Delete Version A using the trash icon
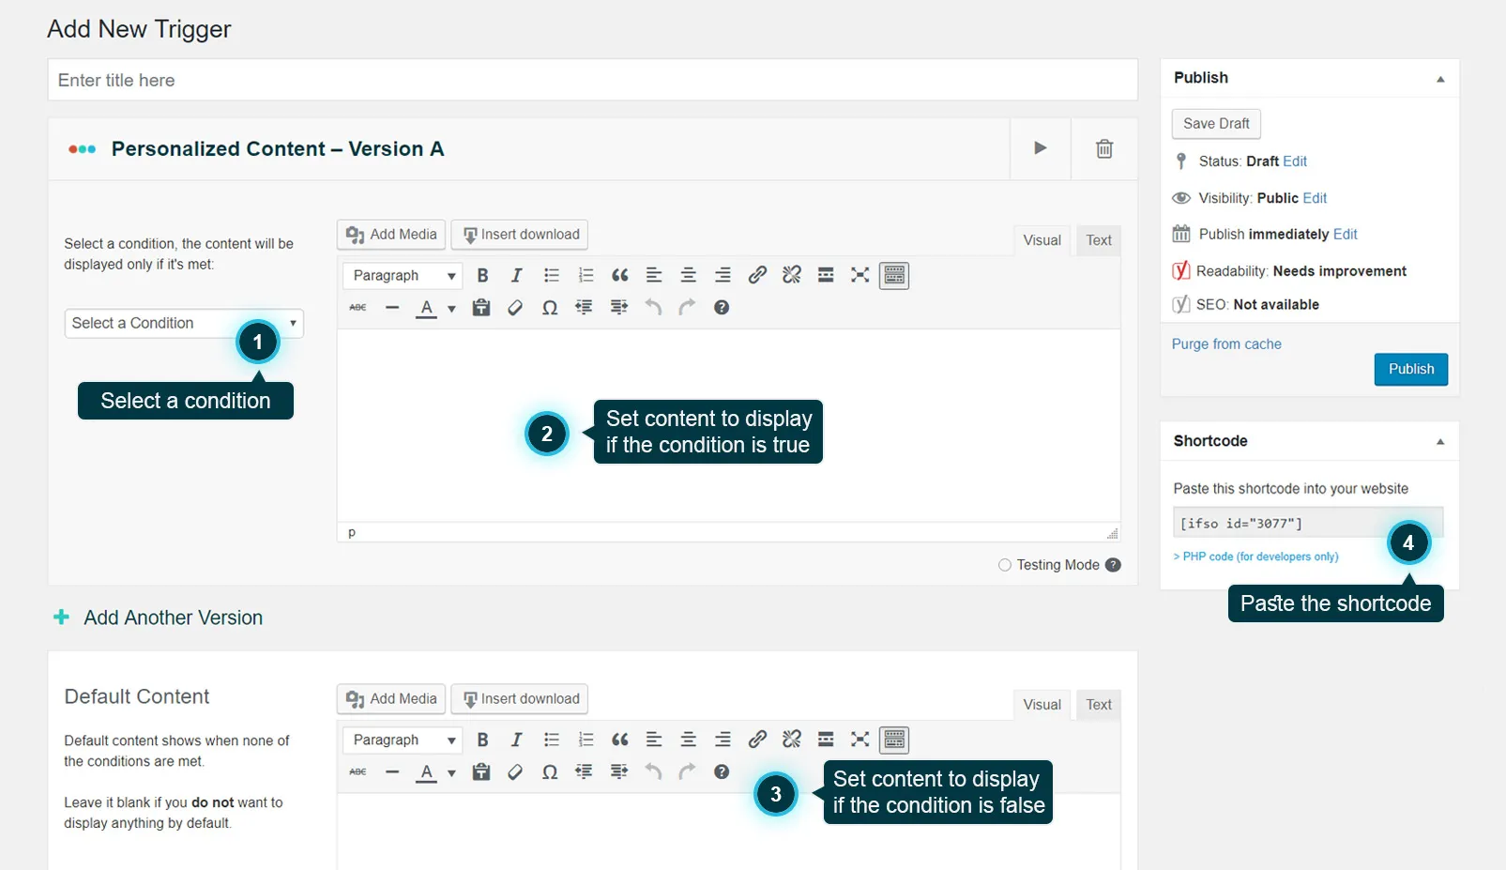 (x=1104, y=148)
